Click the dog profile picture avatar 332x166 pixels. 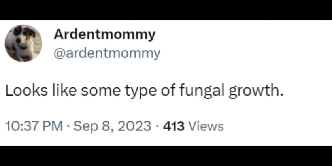click(23, 43)
